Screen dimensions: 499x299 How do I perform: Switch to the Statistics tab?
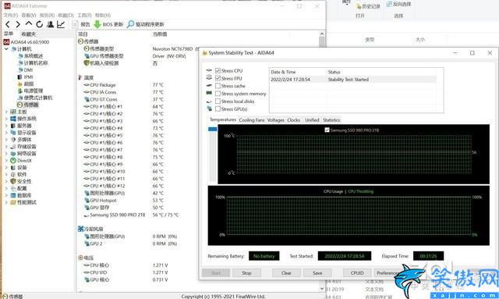[331, 120]
